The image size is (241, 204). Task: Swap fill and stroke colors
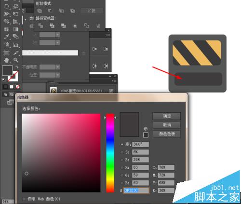click(17, 67)
